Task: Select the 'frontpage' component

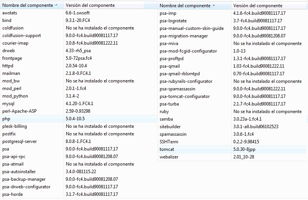Action: tap(12, 58)
